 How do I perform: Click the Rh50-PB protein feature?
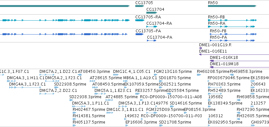(233, 34)
